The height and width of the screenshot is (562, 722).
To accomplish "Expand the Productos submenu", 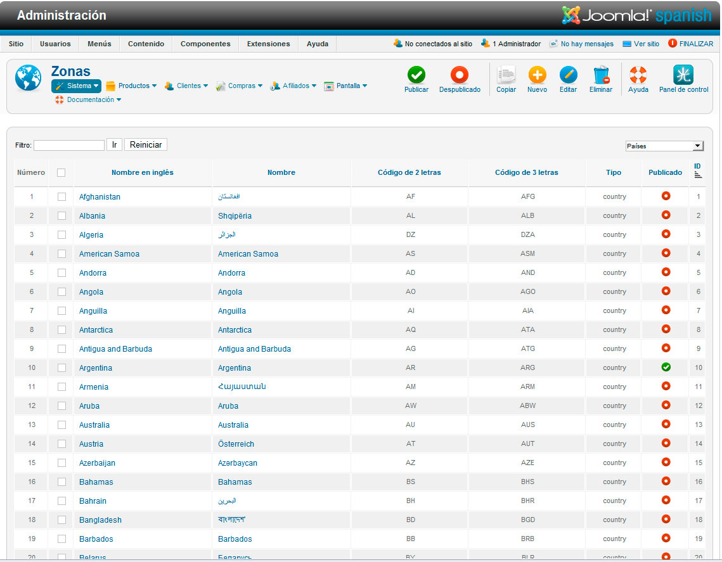I will [131, 86].
